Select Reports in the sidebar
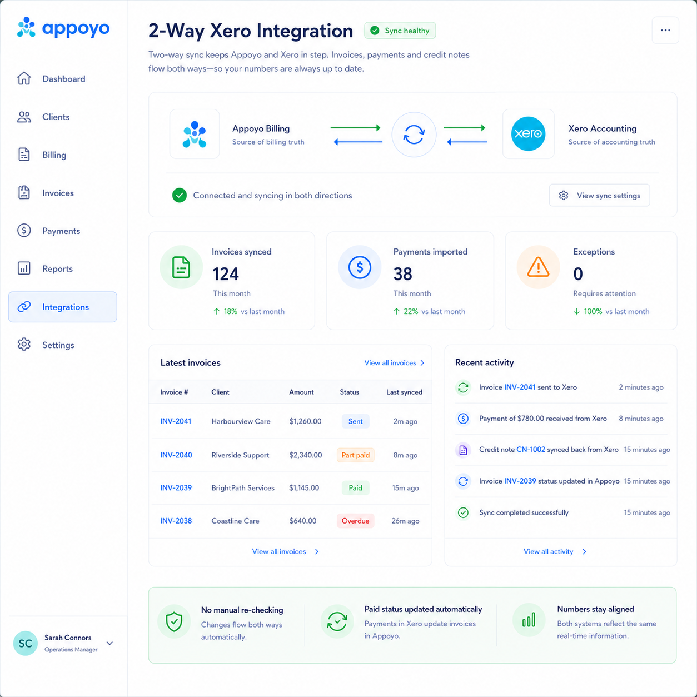697x697 pixels. coord(63,268)
